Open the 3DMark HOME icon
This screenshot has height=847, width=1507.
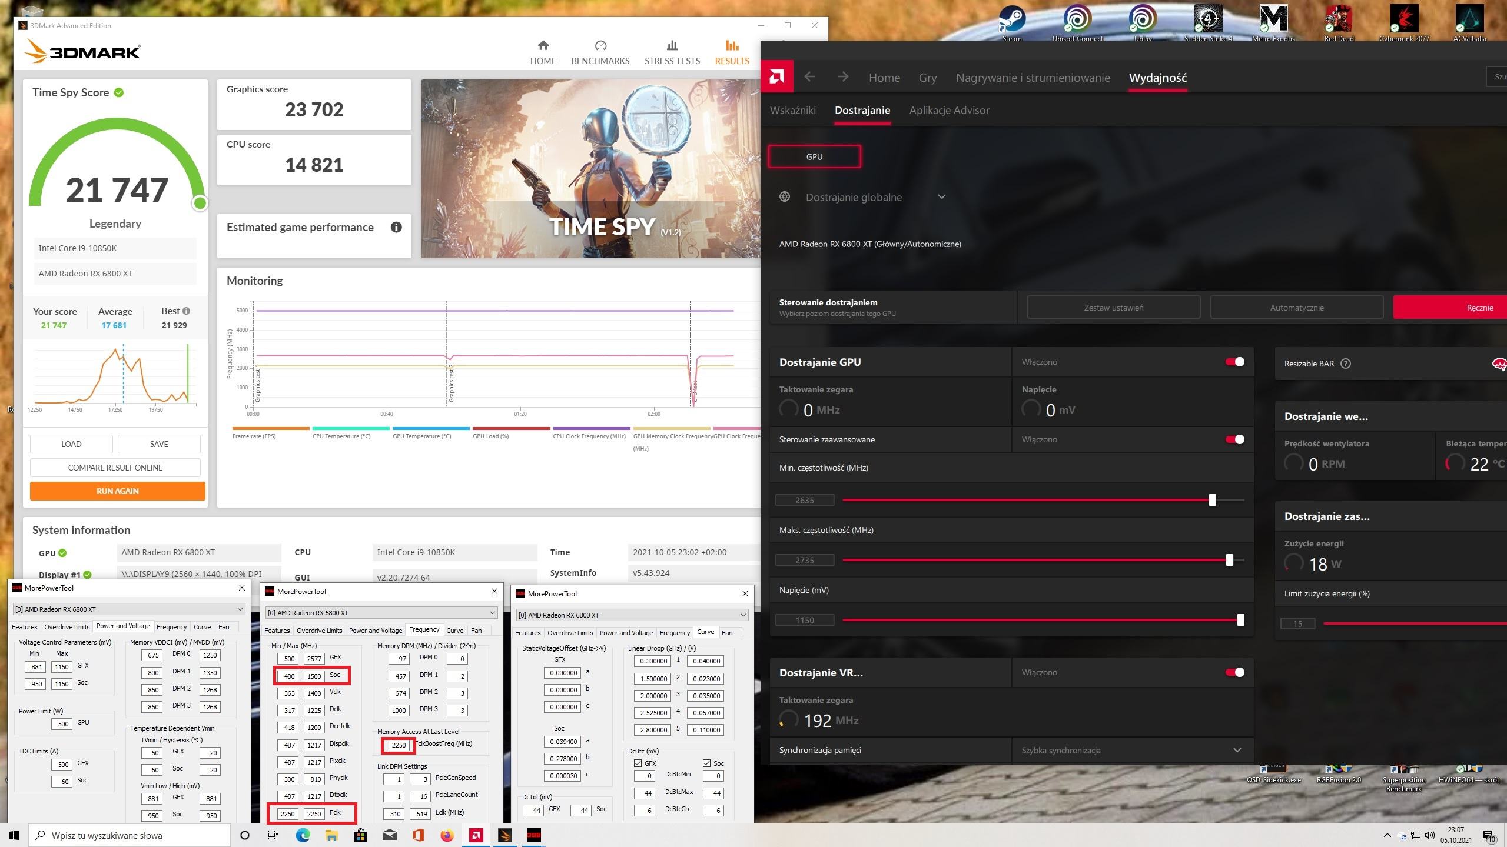pos(543,46)
